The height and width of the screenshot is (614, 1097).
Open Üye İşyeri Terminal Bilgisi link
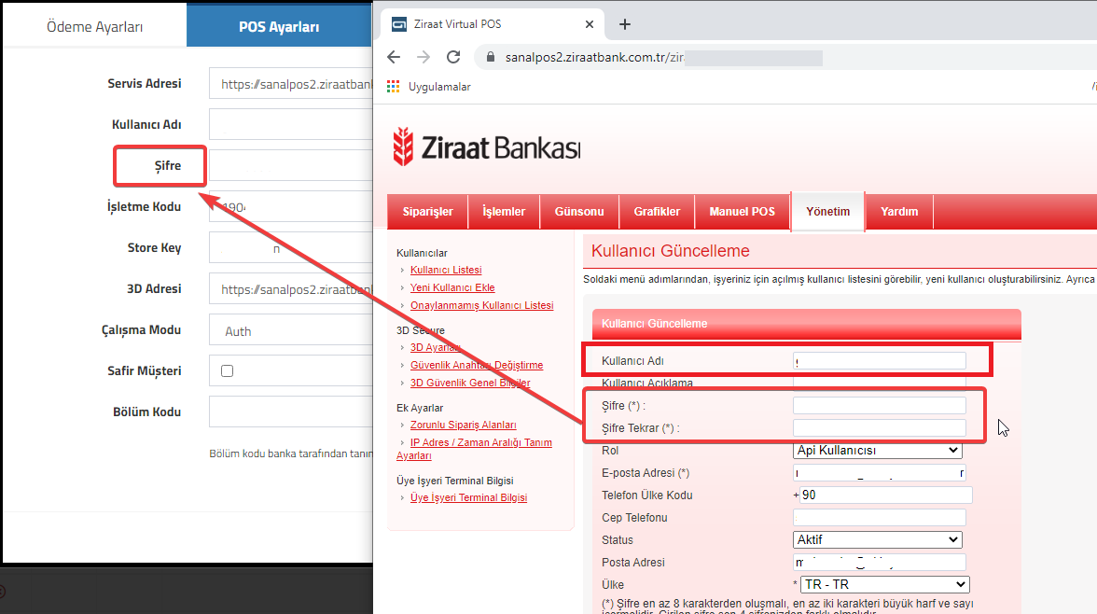click(x=468, y=497)
